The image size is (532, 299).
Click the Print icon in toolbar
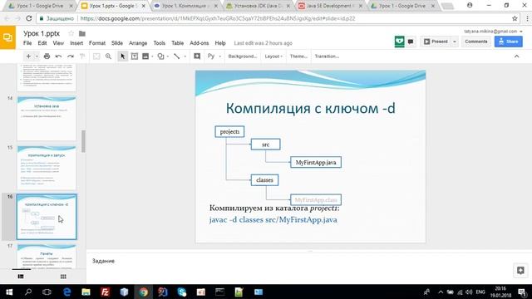[x=47, y=56]
